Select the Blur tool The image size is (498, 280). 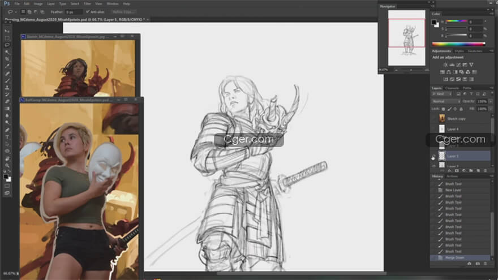click(7, 115)
